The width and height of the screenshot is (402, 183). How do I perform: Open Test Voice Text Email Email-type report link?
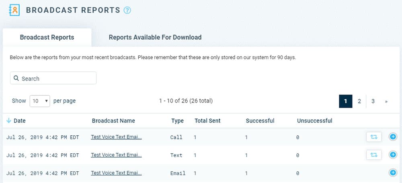[x=117, y=173]
